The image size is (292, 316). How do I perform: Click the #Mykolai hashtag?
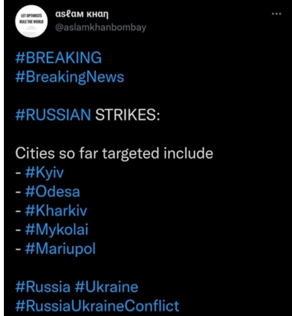(x=56, y=230)
